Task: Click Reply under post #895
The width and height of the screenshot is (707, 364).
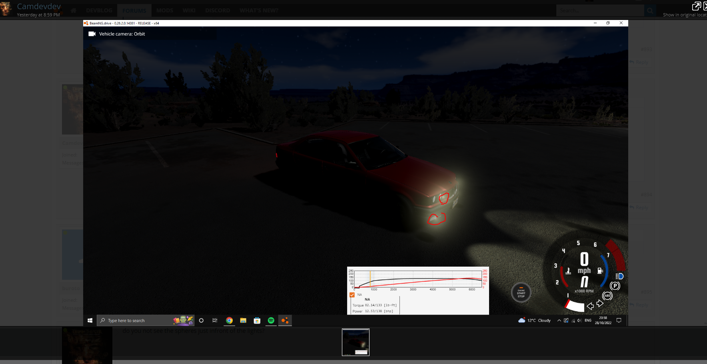Action: point(639,305)
